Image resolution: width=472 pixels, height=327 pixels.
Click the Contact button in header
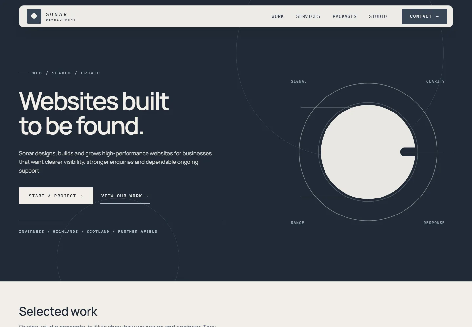pyautogui.click(x=424, y=16)
